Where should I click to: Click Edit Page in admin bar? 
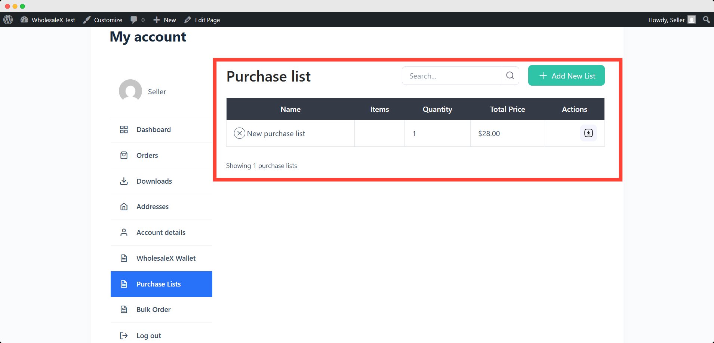[x=202, y=20]
